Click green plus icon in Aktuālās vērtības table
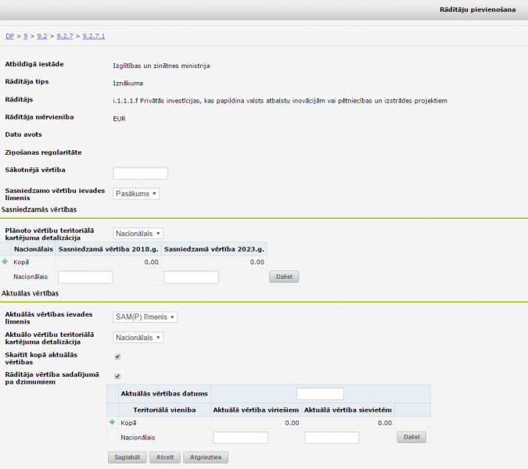The image size is (528, 469). pos(112,423)
